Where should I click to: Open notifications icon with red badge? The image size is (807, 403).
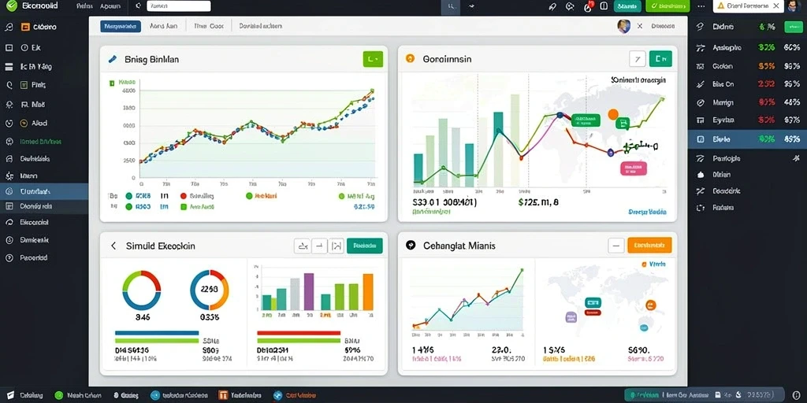pyautogui.click(x=588, y=6)
